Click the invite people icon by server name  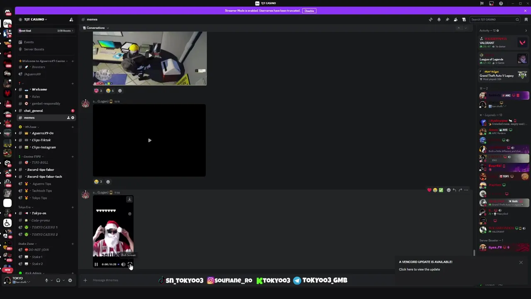pyautogui.click(x=71, y=20)
